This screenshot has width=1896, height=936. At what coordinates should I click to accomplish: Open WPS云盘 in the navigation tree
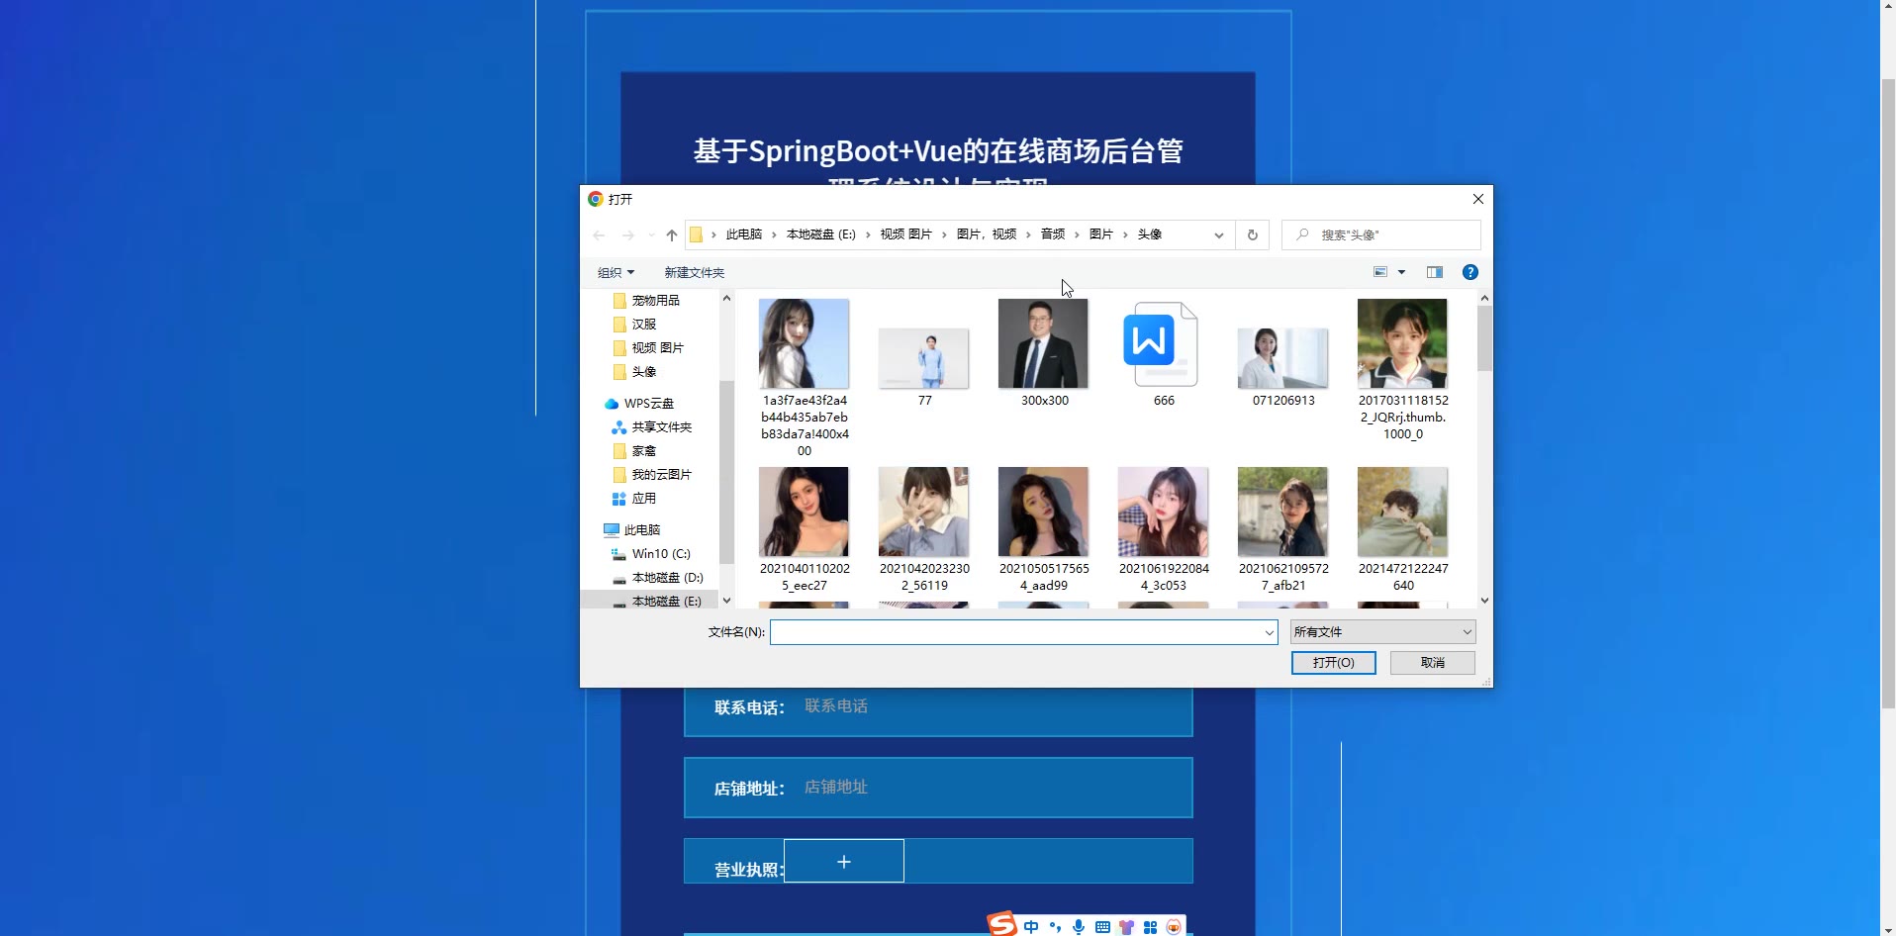tap(648, 404)
